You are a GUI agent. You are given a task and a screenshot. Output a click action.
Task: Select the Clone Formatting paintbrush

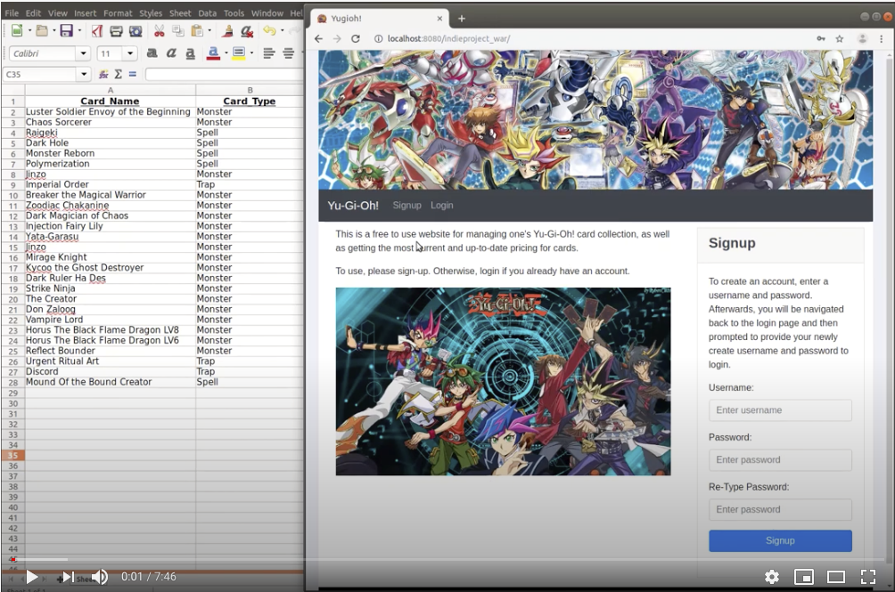227,31
